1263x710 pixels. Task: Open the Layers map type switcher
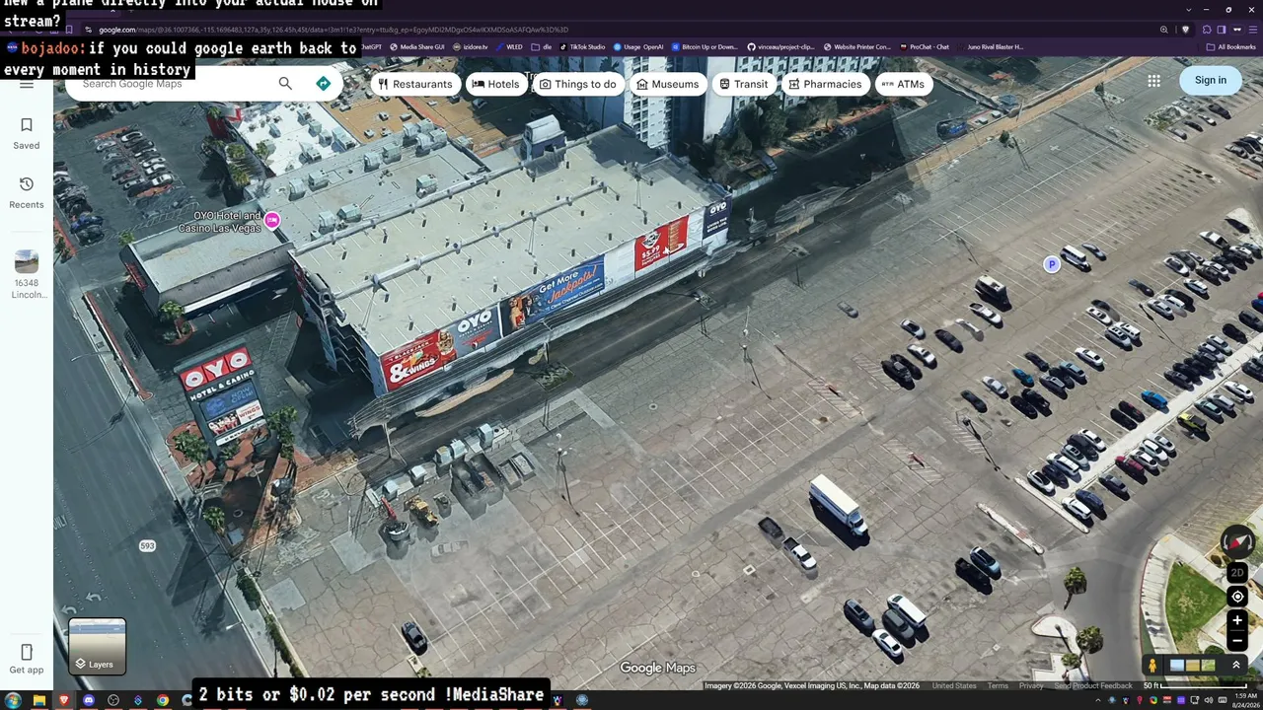97,646
